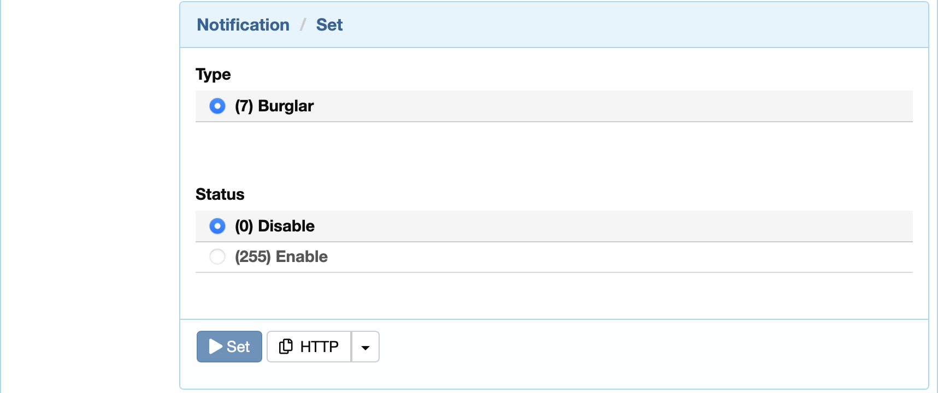
Task: Go to the Notification breadcrumb link
Action: (243, 25)
